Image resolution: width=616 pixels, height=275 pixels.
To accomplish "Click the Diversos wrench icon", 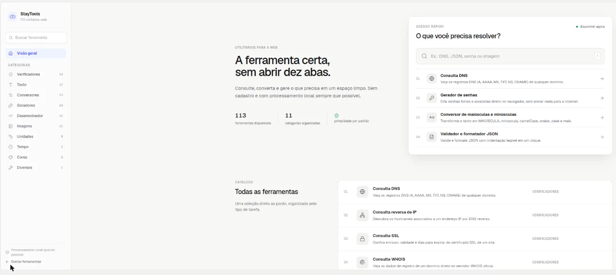I will click(11, 167).
